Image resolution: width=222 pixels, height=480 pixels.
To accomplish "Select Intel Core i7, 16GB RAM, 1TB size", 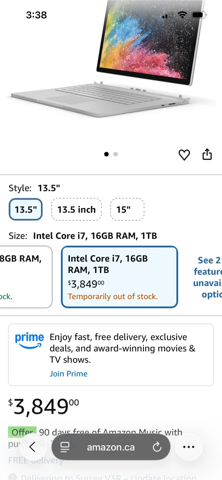I will pyautogui.click(x=120, y=277).
